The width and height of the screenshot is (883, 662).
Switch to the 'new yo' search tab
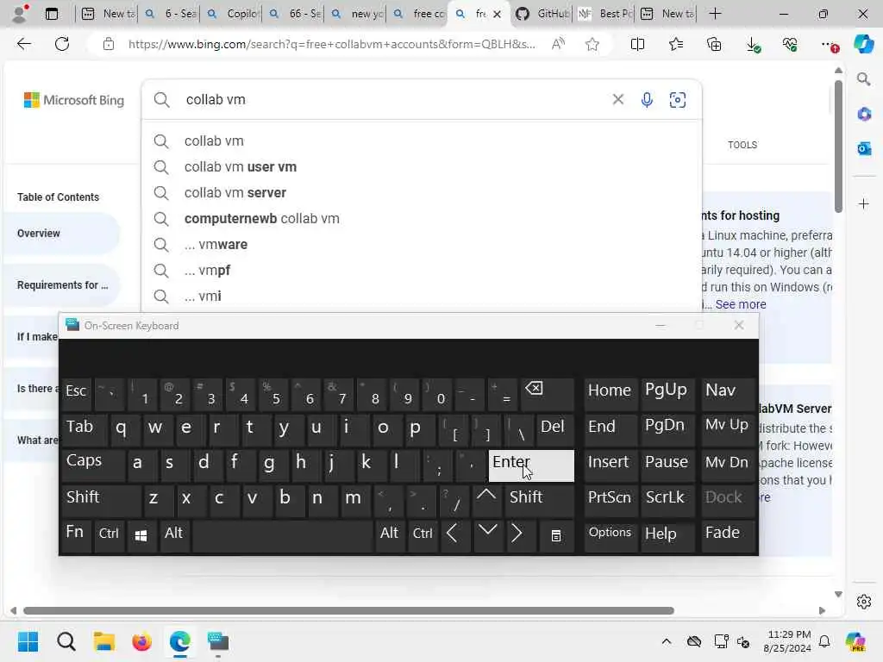pyautogui.click(x=356, y=14)
